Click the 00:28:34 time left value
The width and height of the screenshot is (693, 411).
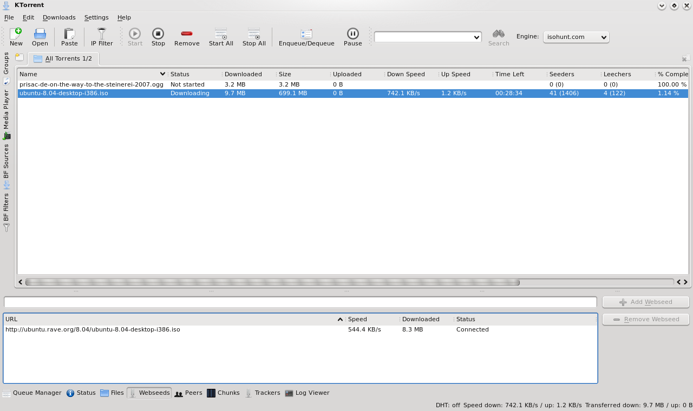pyautogui.click(x=509, y=93)
